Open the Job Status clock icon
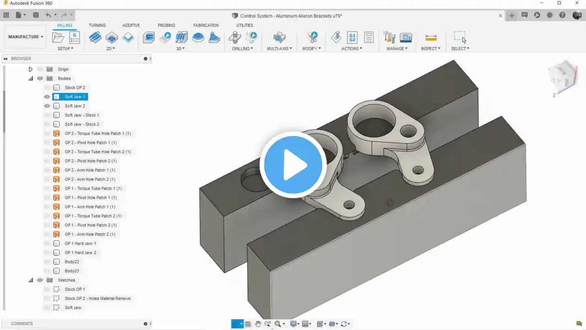586x330 pixels. tap(549, 15)
